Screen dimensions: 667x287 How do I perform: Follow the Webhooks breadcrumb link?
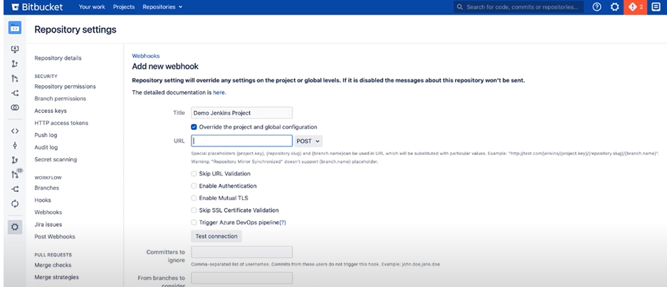pos(145,55)
